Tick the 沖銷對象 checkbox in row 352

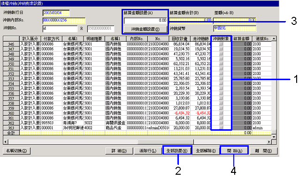click(x=221, y=74)
